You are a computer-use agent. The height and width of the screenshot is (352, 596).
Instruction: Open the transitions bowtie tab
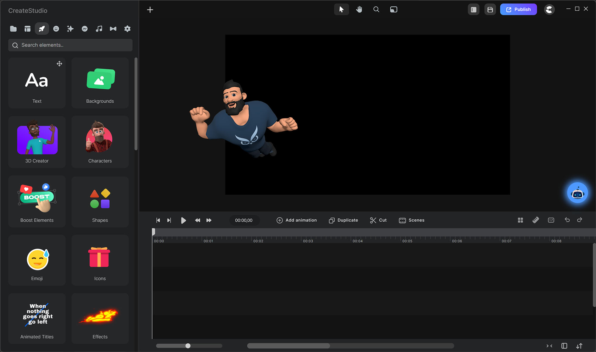(113, 29)
